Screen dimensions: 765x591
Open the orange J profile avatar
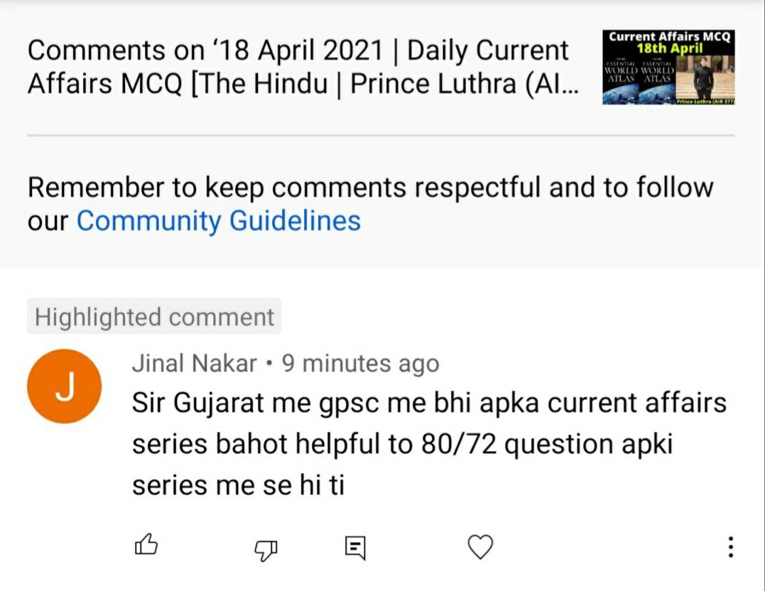click(64, 386)
